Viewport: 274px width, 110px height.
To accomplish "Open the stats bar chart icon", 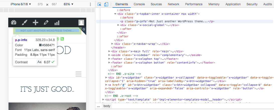I will click(57, 23).
